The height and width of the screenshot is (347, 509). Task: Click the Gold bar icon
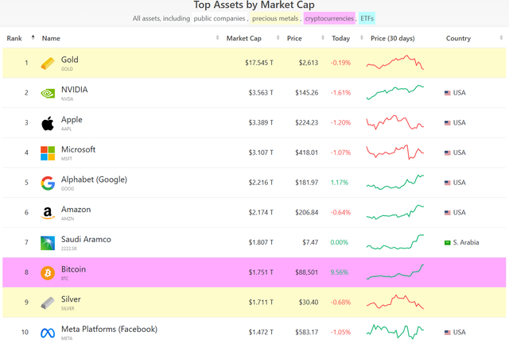pyautogui.click(x=48, y=63)
